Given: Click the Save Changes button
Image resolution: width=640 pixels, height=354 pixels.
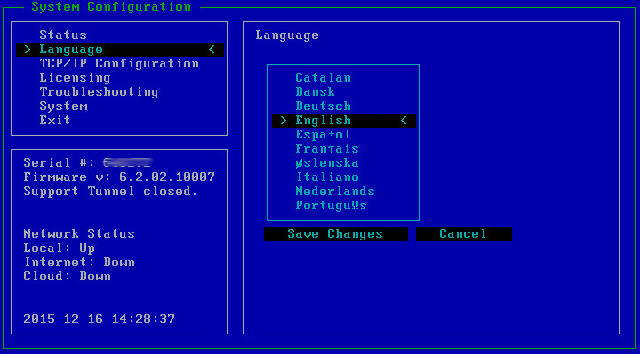Looking at the screenshot, I should [x=335, y=234].
